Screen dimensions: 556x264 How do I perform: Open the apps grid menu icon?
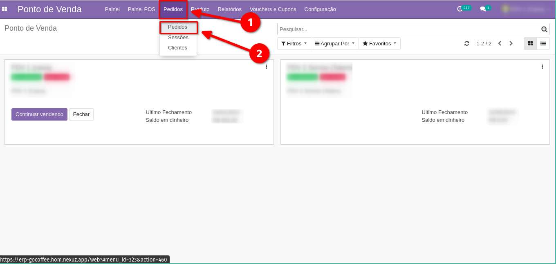[4, 9]
